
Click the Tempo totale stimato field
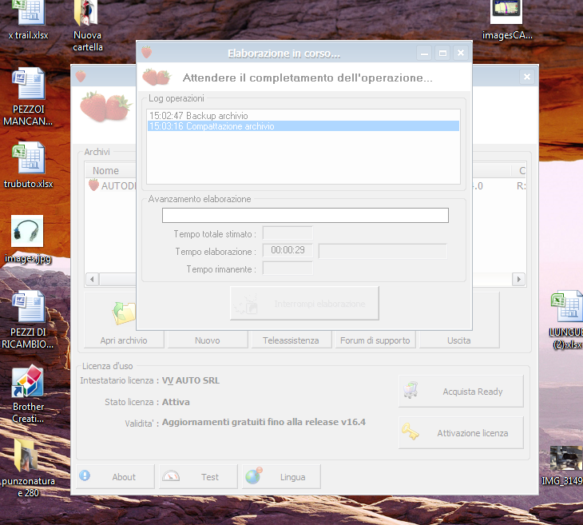tap(288, 233)
